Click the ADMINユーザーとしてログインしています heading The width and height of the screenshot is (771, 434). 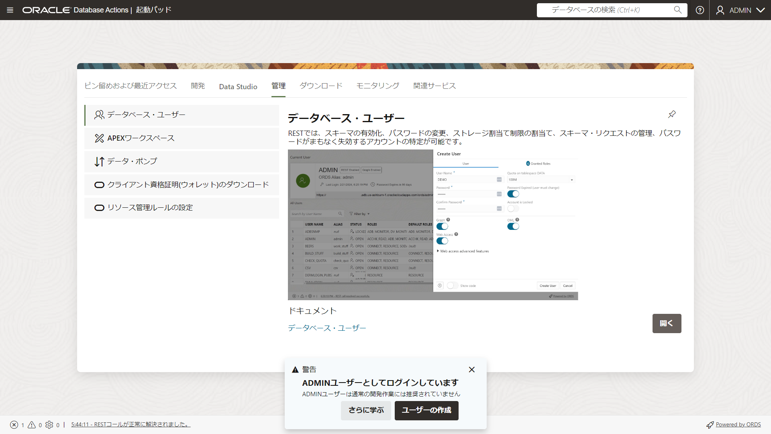(x=380, y=383)
